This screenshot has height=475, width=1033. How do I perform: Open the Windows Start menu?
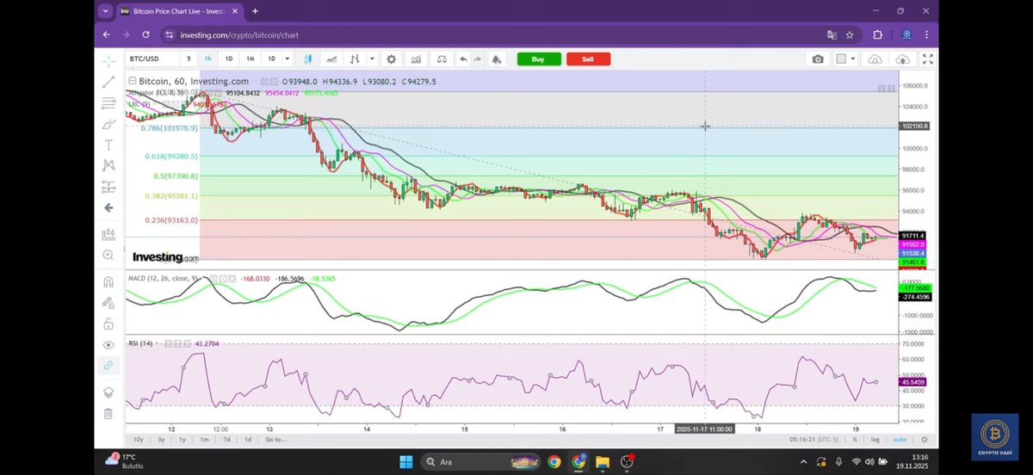(405, 461)
